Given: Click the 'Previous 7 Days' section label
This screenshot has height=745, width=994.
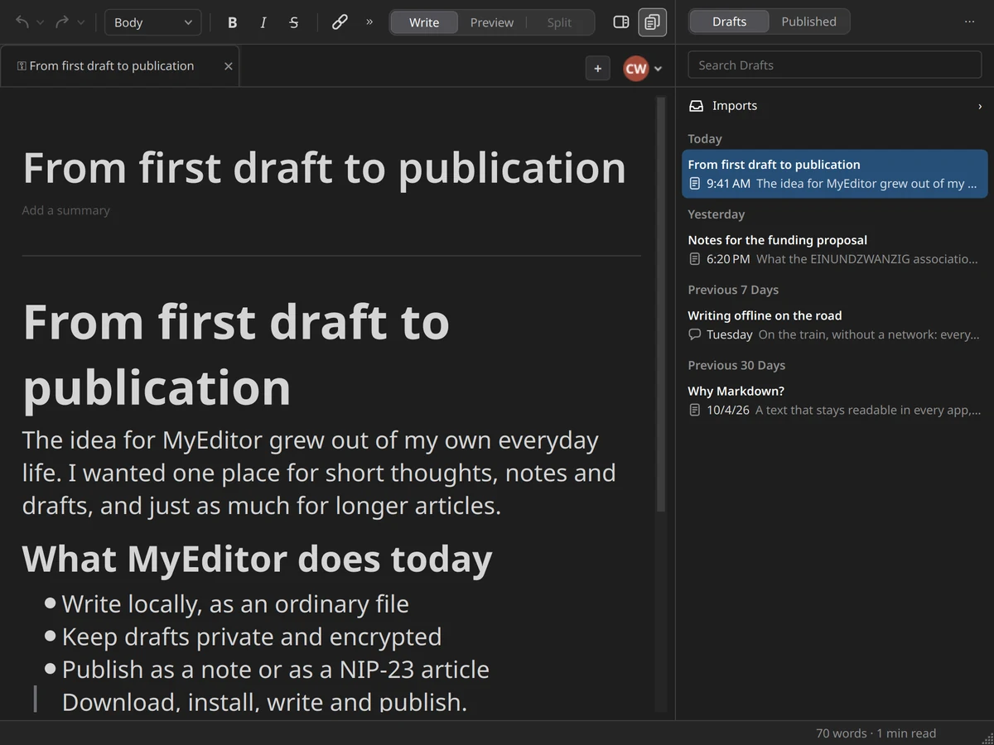Looking at the screenshot, I should coord(733,290).
